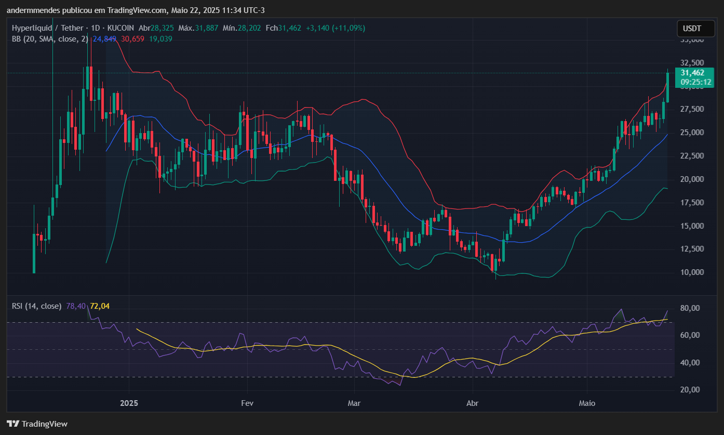Click the green BB lower value 19,039
Screen dimensions: 724x435
point(160,38)
